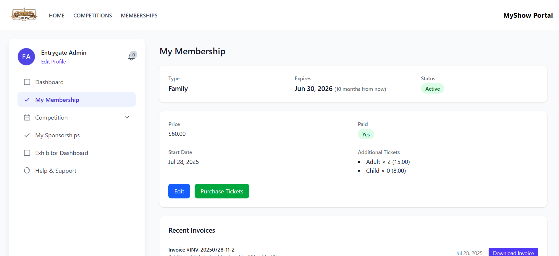Click the Help & Support circle icon
Image resolution: width=559 pixels, height=256 pixels.
point(27,171)
